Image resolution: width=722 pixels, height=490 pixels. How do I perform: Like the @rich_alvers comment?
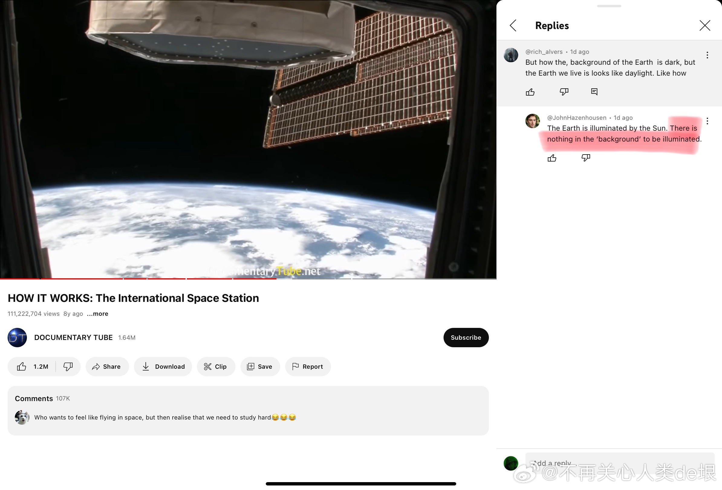tap(530, 92)
